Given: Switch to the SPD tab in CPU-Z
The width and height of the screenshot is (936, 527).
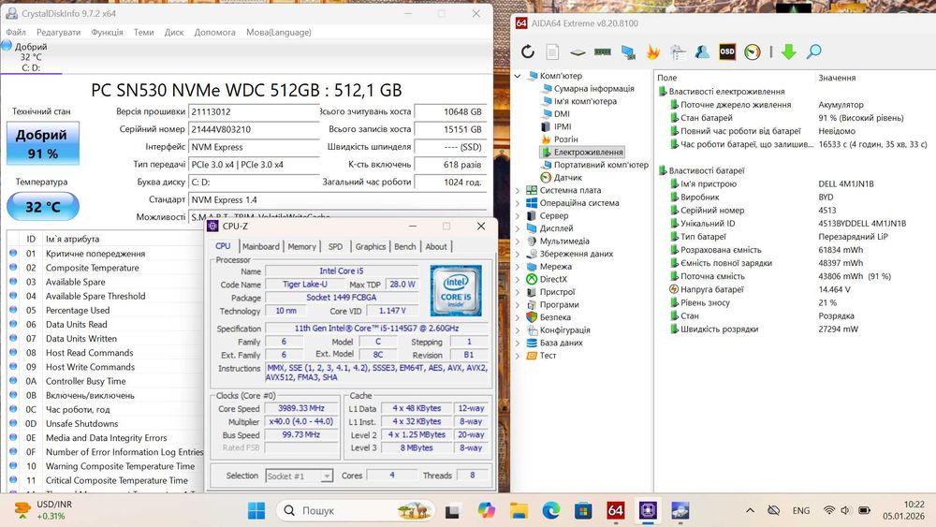Looking at the screenshot, I should point(335,246).
